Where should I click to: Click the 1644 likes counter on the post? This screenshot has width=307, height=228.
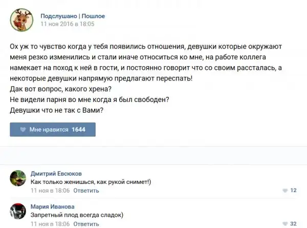click(79, 130)
